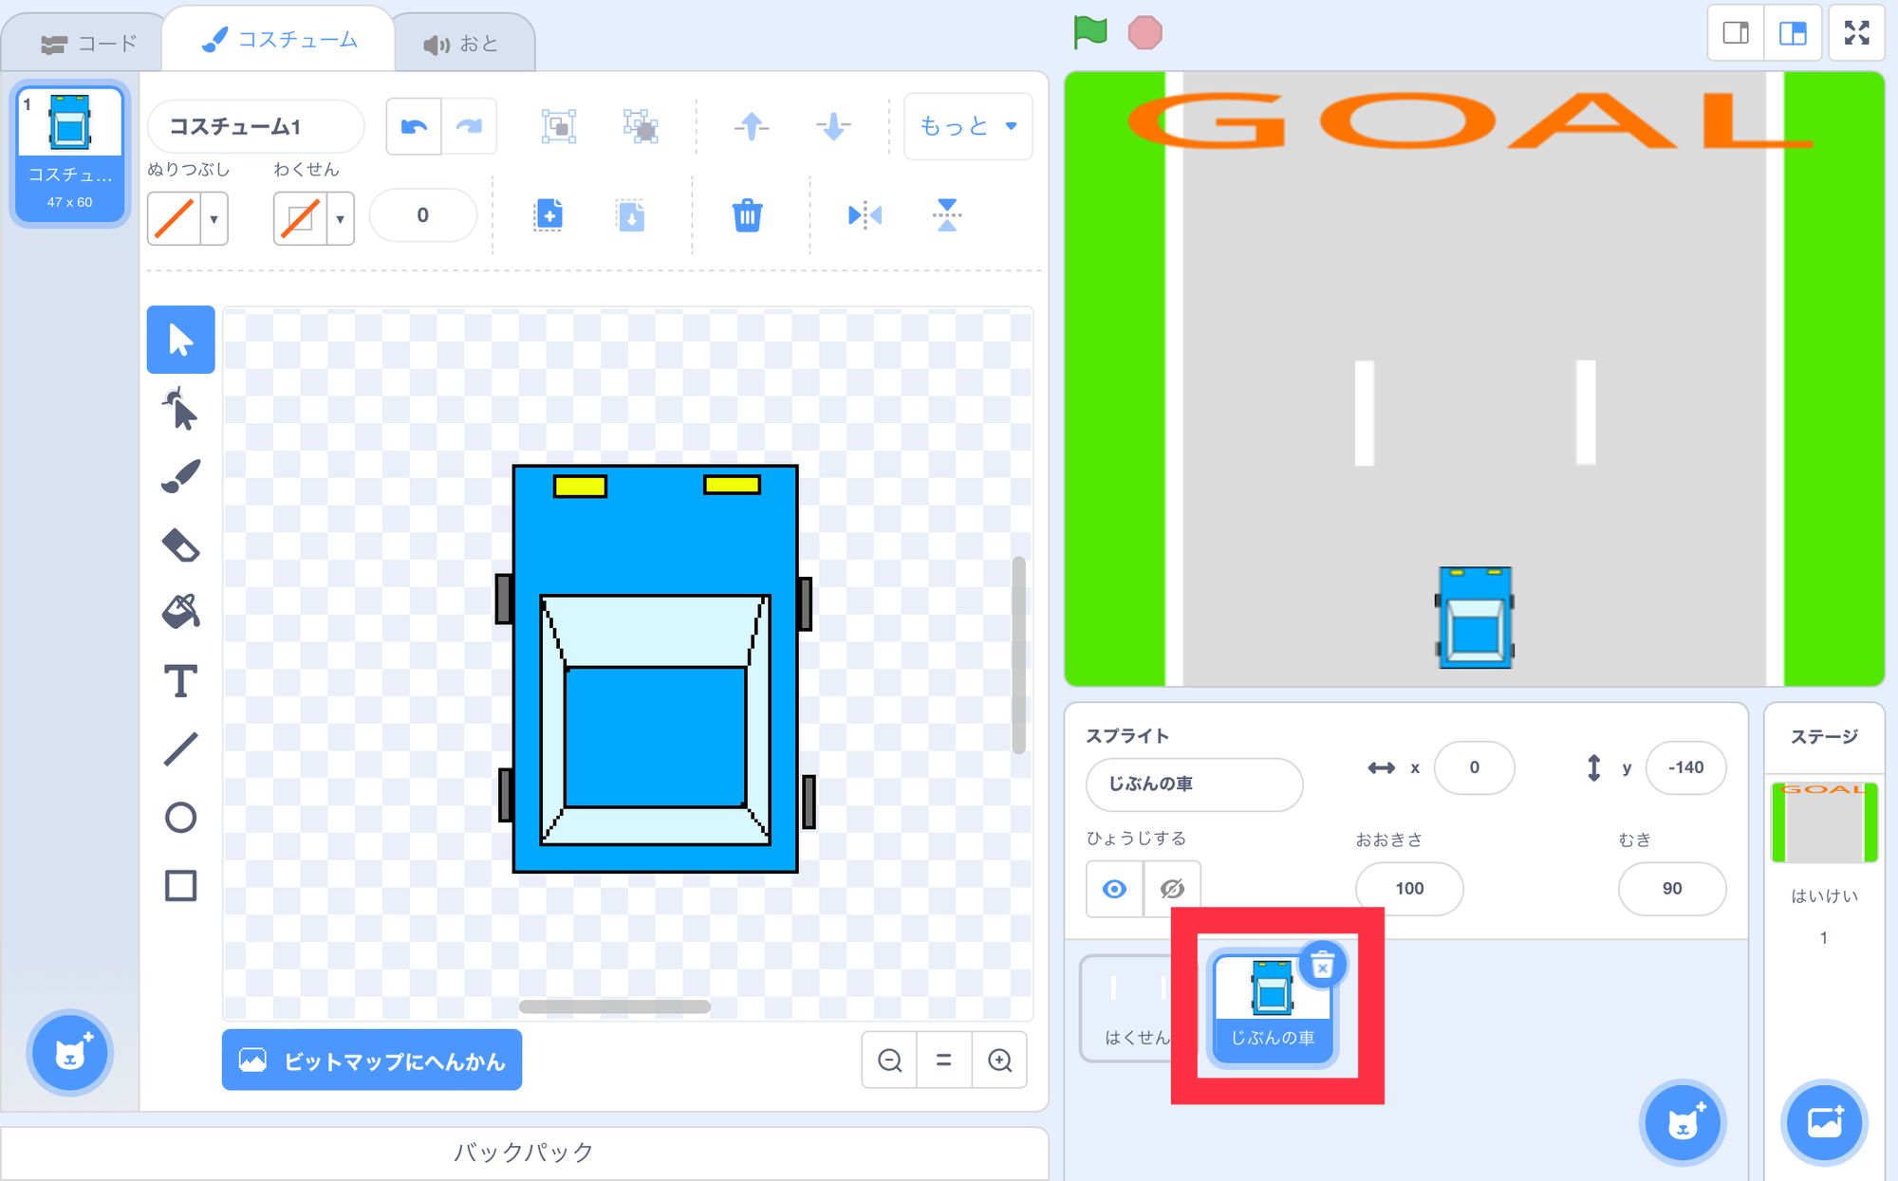The height and width of the screenshot is (1181, 1898).
Task: Select the Text tool
Action: [180, 681]
